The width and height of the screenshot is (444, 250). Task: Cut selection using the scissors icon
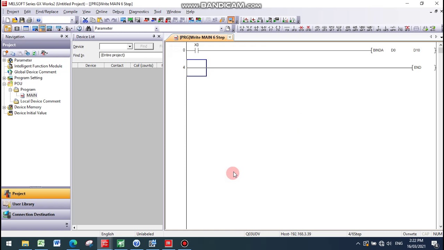point(85,20)
